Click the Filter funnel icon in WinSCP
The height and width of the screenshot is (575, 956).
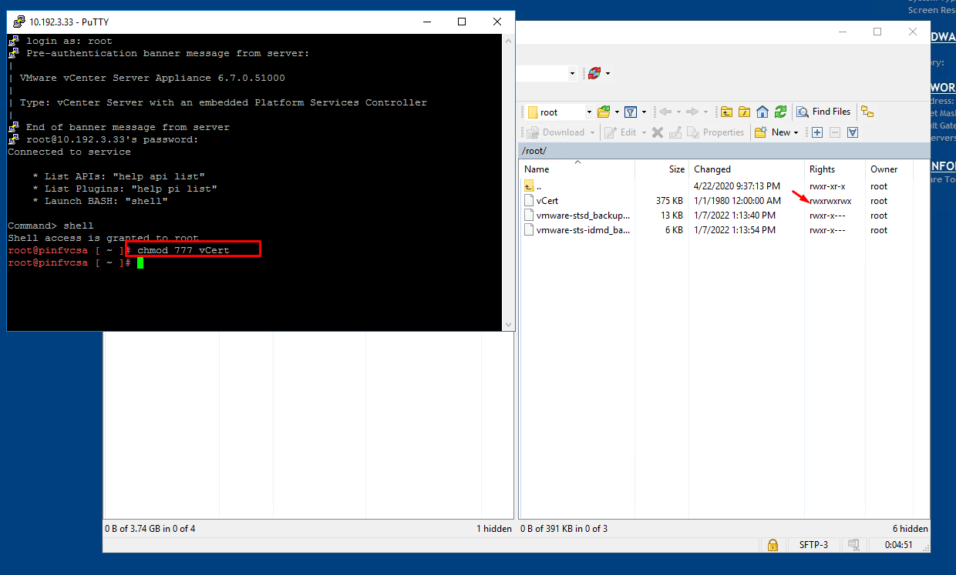click(x=630, y=112)
